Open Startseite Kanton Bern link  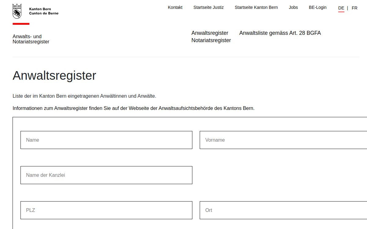click(x=256, y=7)
